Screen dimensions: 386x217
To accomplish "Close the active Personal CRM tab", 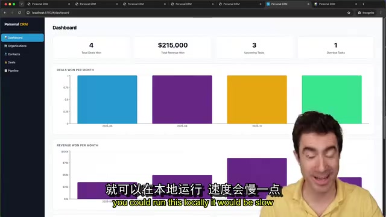I will [x=308, y=4].
